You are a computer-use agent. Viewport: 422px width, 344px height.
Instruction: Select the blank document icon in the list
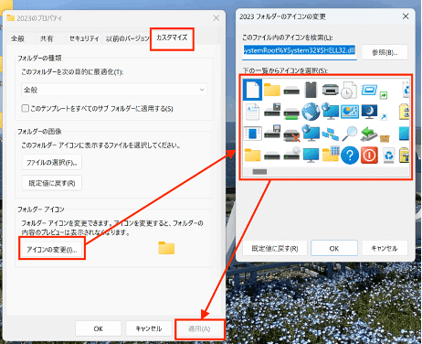point(252,90)
